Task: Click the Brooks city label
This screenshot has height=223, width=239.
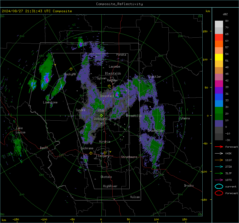Action: (x=189, y=186)
